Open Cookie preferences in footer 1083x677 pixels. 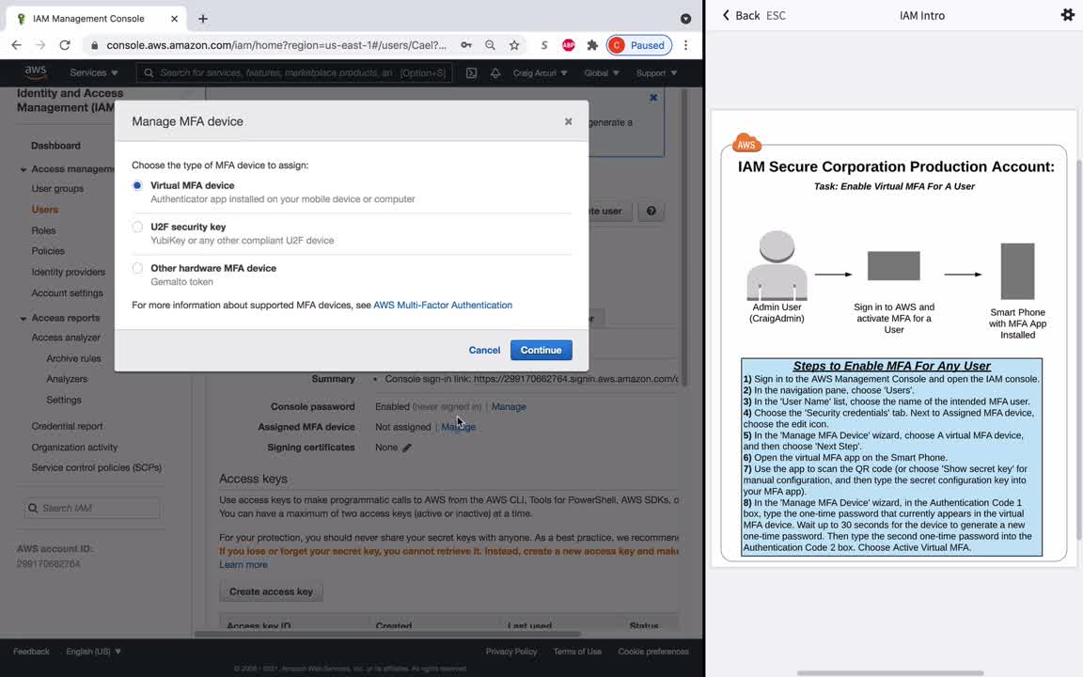[653, 652]
